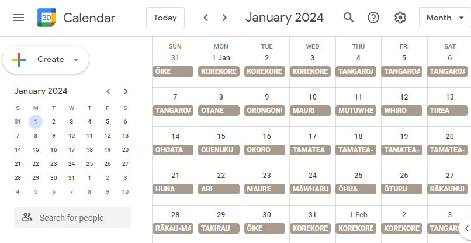Open the Help question mark icon
Viewport: 471px width, 243px height.
(x=373, y=18)
